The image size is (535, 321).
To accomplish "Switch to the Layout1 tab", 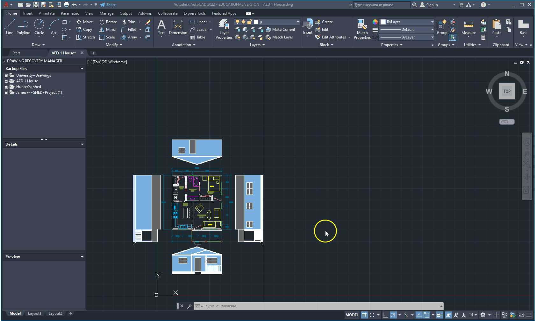I will [34, 313].
